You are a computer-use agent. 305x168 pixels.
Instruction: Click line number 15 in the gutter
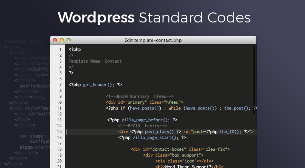(x=59, y=132)
